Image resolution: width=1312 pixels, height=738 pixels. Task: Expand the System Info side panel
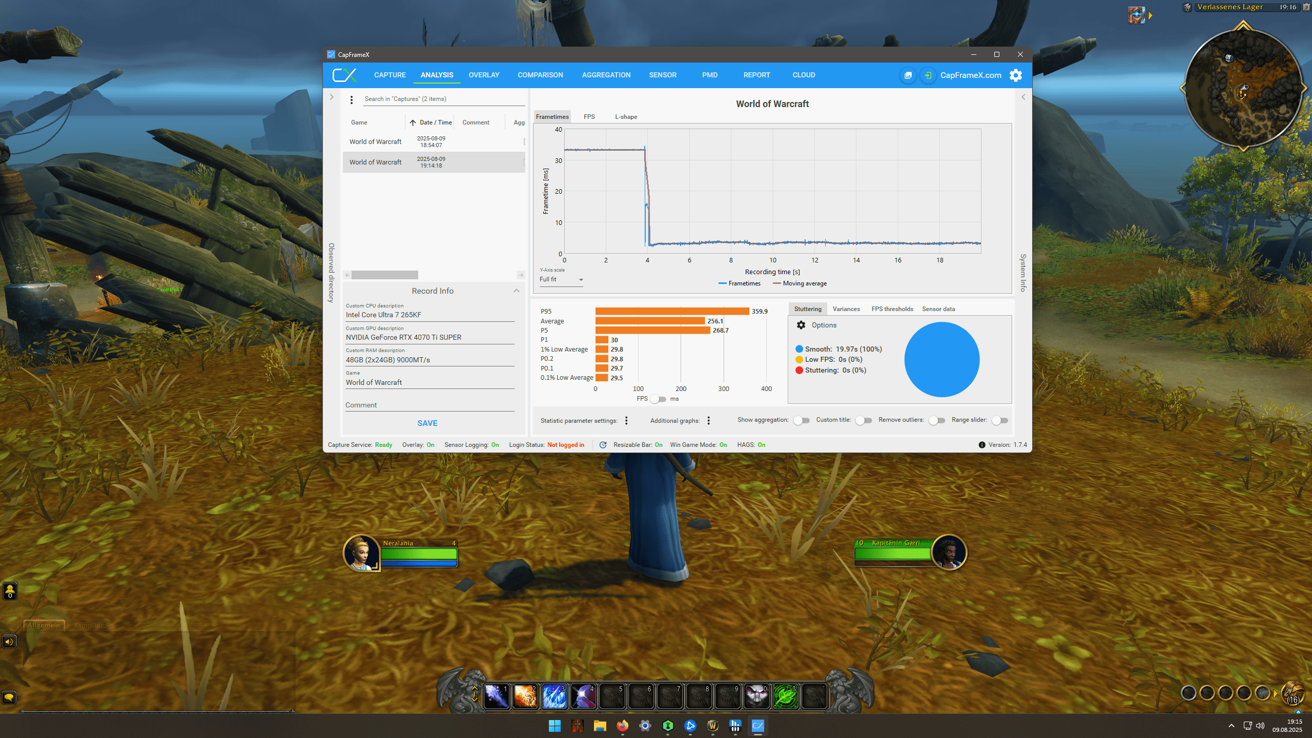point(1023,97)
